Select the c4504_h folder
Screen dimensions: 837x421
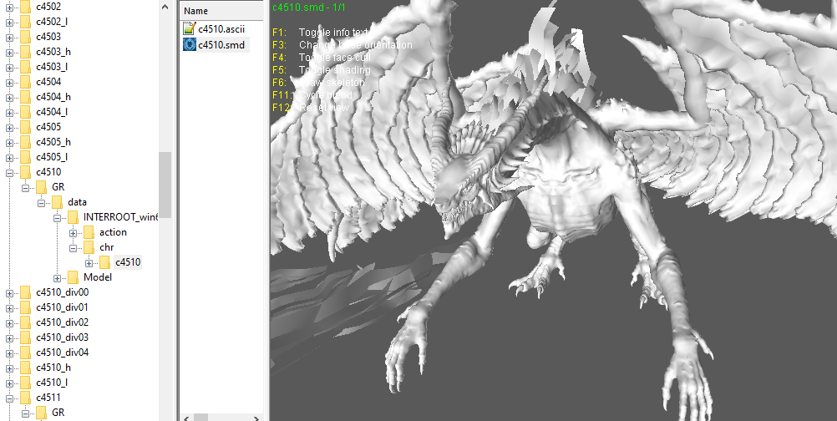(x=53, y=97)
